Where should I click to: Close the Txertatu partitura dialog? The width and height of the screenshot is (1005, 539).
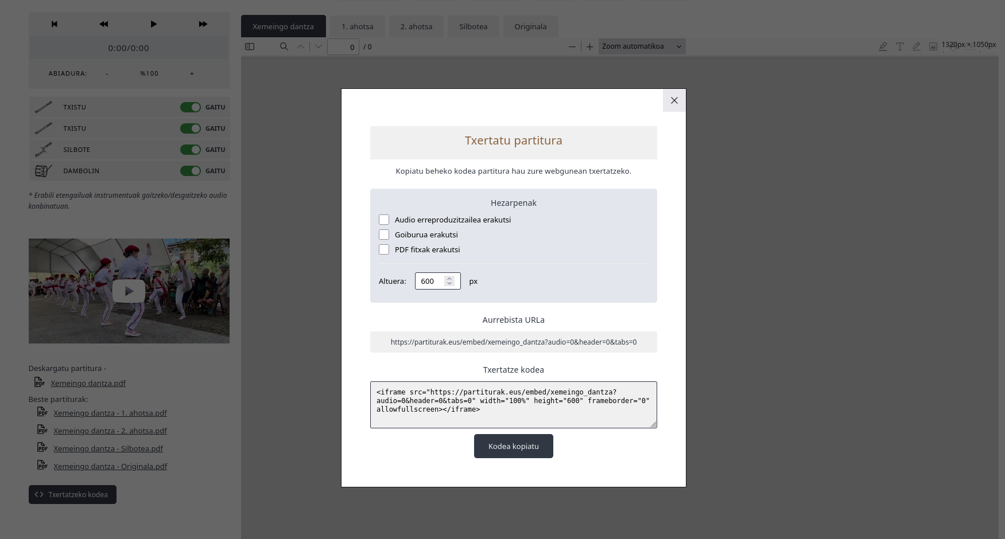tap(674, 100)
